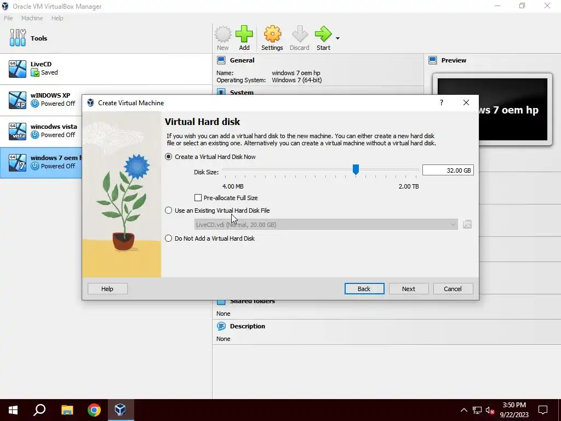
Task: Open Settings gear icon in toolbar
Action: pyautogui.click(x=272, y=35)
